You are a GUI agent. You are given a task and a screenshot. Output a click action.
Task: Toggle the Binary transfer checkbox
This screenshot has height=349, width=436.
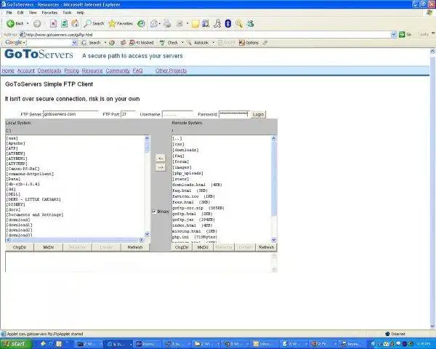point(154,212)
